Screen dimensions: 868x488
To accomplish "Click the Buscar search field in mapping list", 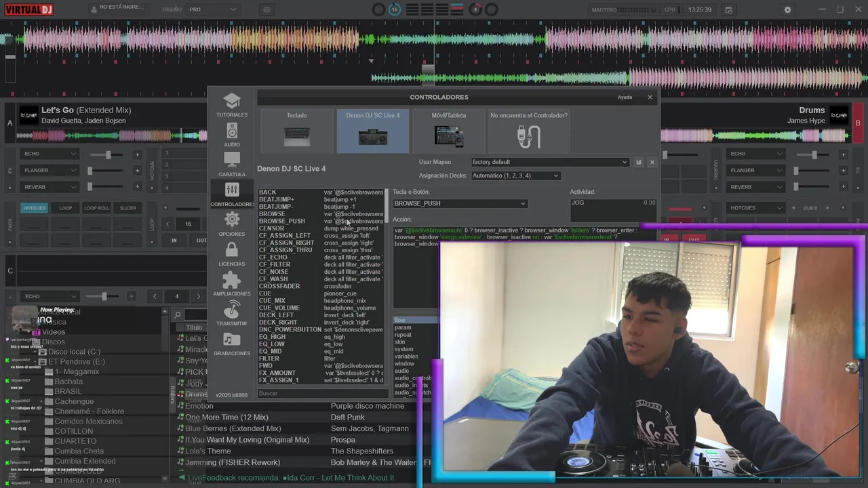I will tap(322, 393).
